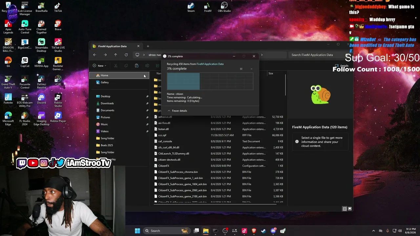Open the taskbar clock and date
420x236 pixels.
coord(411,231)
